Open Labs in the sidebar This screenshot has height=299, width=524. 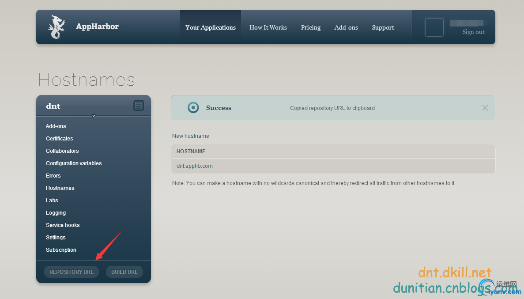click(52, 201)
